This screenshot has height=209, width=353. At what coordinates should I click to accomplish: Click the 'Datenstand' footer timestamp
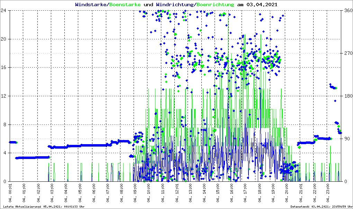pyautogui.click(x=322, y=207)
